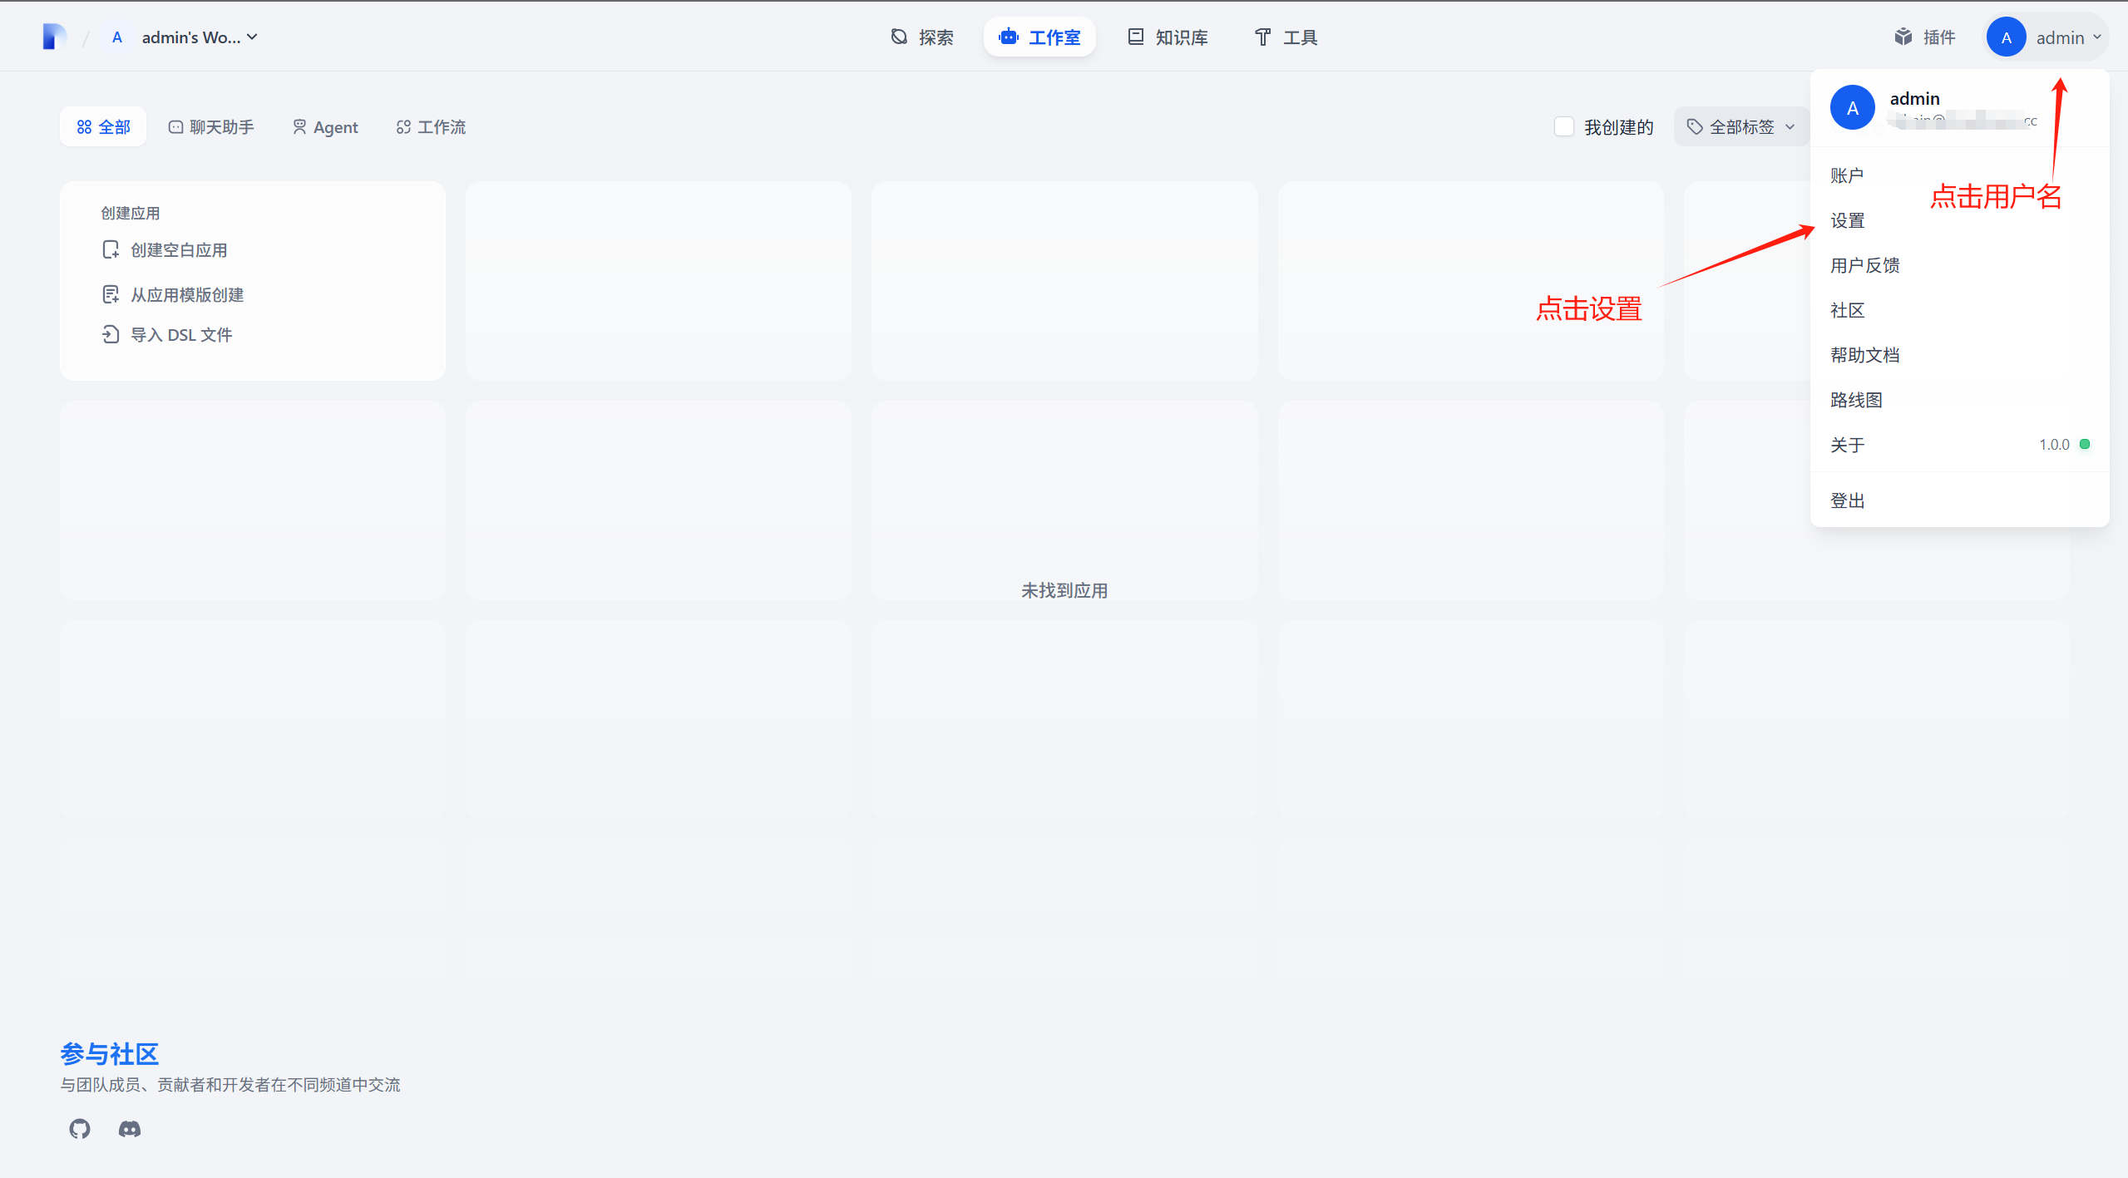
Task: Click the green version status dot
Action: click(2084, 444)
